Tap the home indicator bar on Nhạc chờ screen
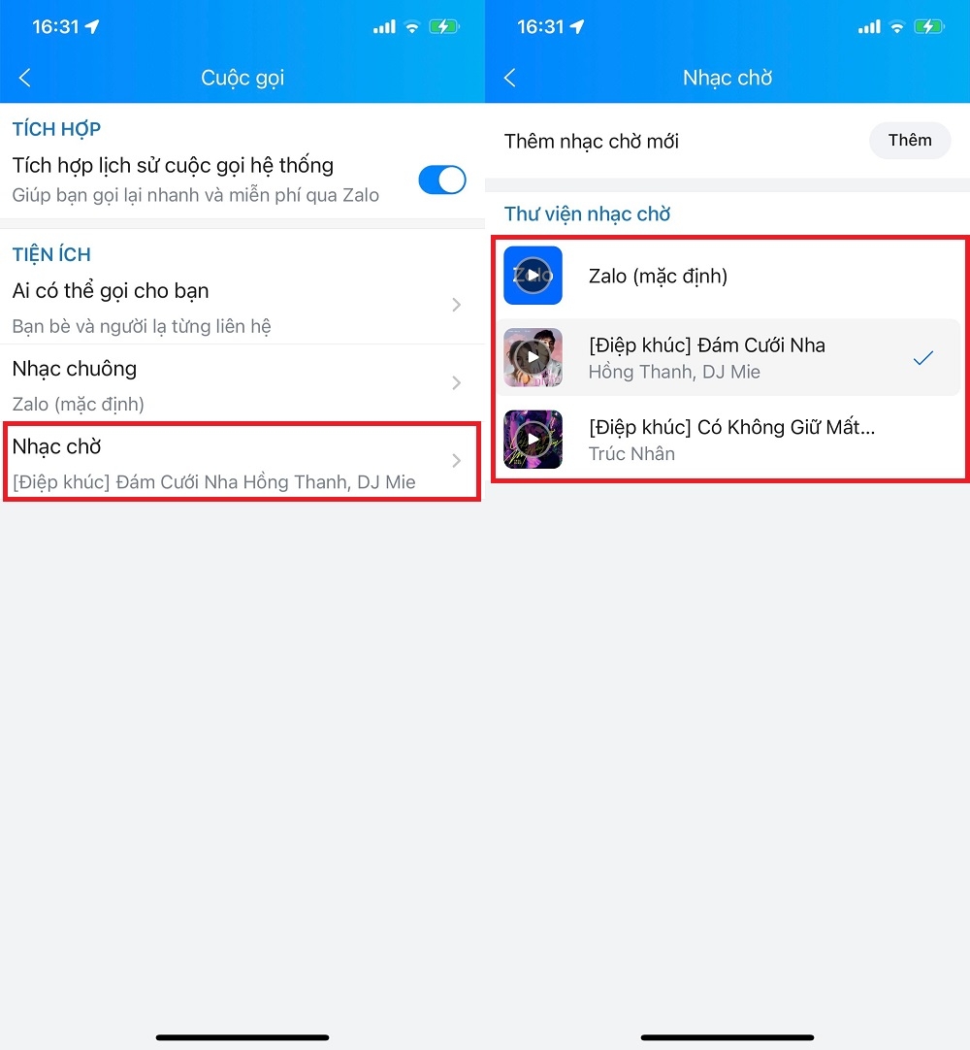The width and height of the screenshot is (970, 1050). pos(727,1037)
